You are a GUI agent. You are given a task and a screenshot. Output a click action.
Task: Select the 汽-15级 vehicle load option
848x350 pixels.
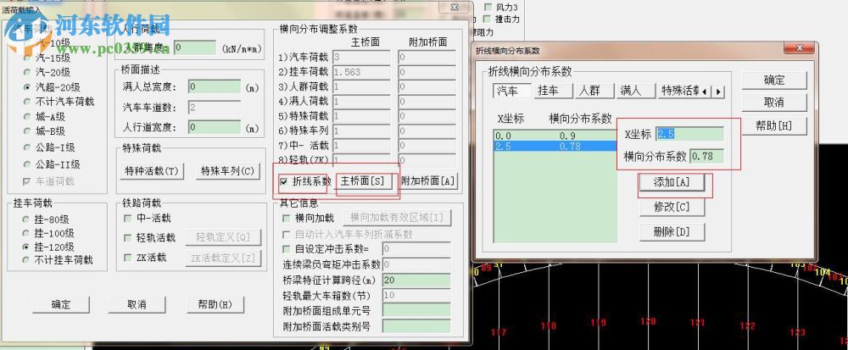(26, 58)
